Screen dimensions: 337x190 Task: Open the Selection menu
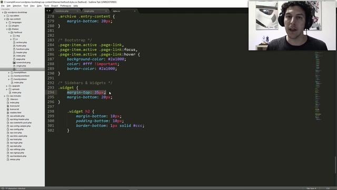tap(17, 6)
